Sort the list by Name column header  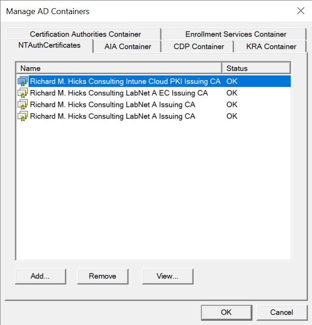pos(119,68)
